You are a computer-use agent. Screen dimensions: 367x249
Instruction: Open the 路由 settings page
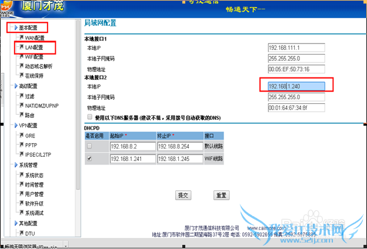tap(30, 115)
